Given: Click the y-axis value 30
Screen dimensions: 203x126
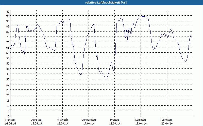Looking at the screenshot, I should tap(8, 85).
